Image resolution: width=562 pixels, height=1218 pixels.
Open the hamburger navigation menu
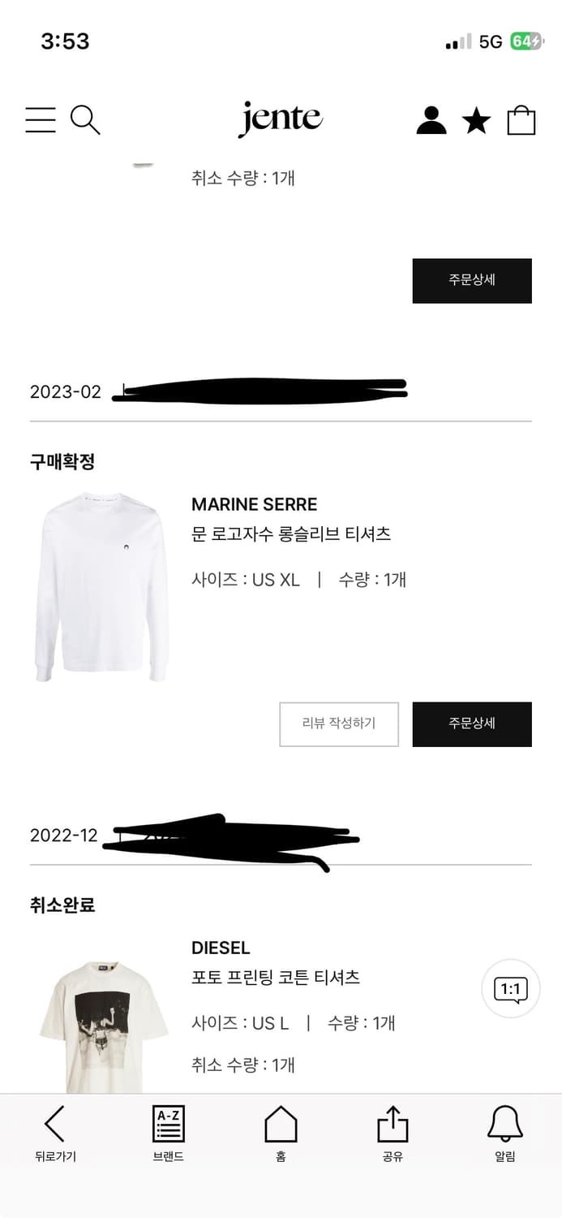point(41,120)
